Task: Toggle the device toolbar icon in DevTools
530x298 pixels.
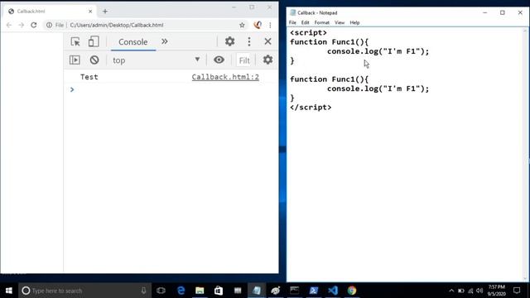Action: click(x=94, y=41)
